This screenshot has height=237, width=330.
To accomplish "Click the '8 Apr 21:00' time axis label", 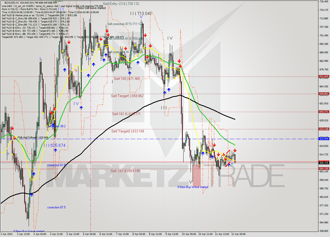I will pyautogui.click(x=155, y=234).
